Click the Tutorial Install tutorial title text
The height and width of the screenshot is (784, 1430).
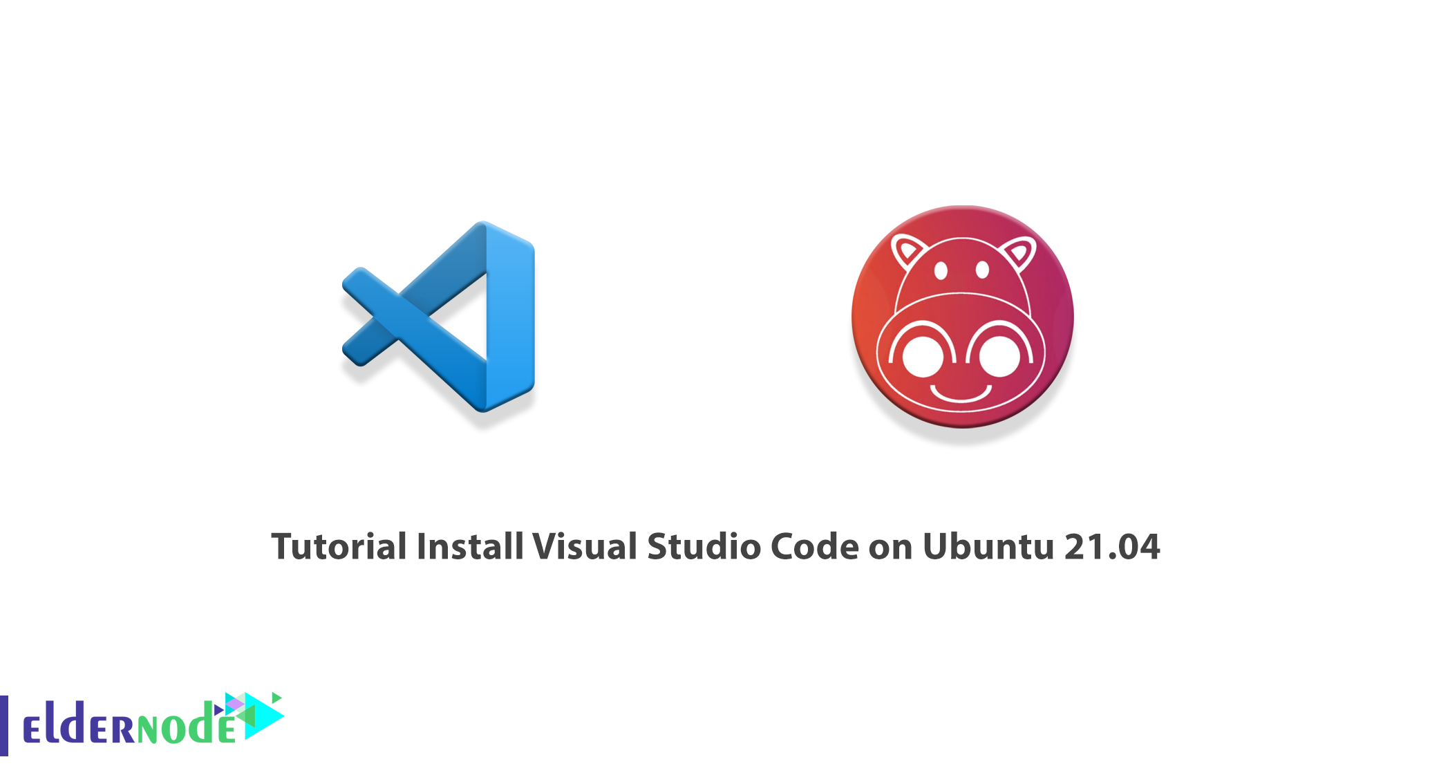coord(716,556)
